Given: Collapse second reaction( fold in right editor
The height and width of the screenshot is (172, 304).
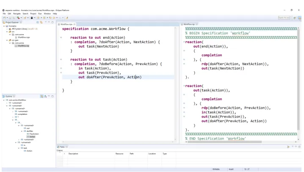Looking at the screenshot, I should [184, 86].
